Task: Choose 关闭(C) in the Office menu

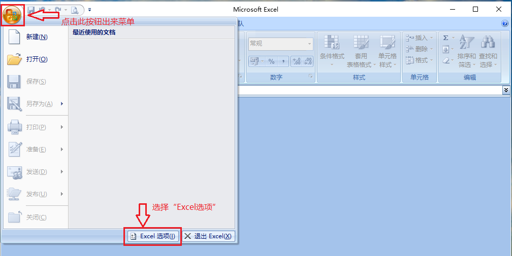Action: (x=35, y=217)
